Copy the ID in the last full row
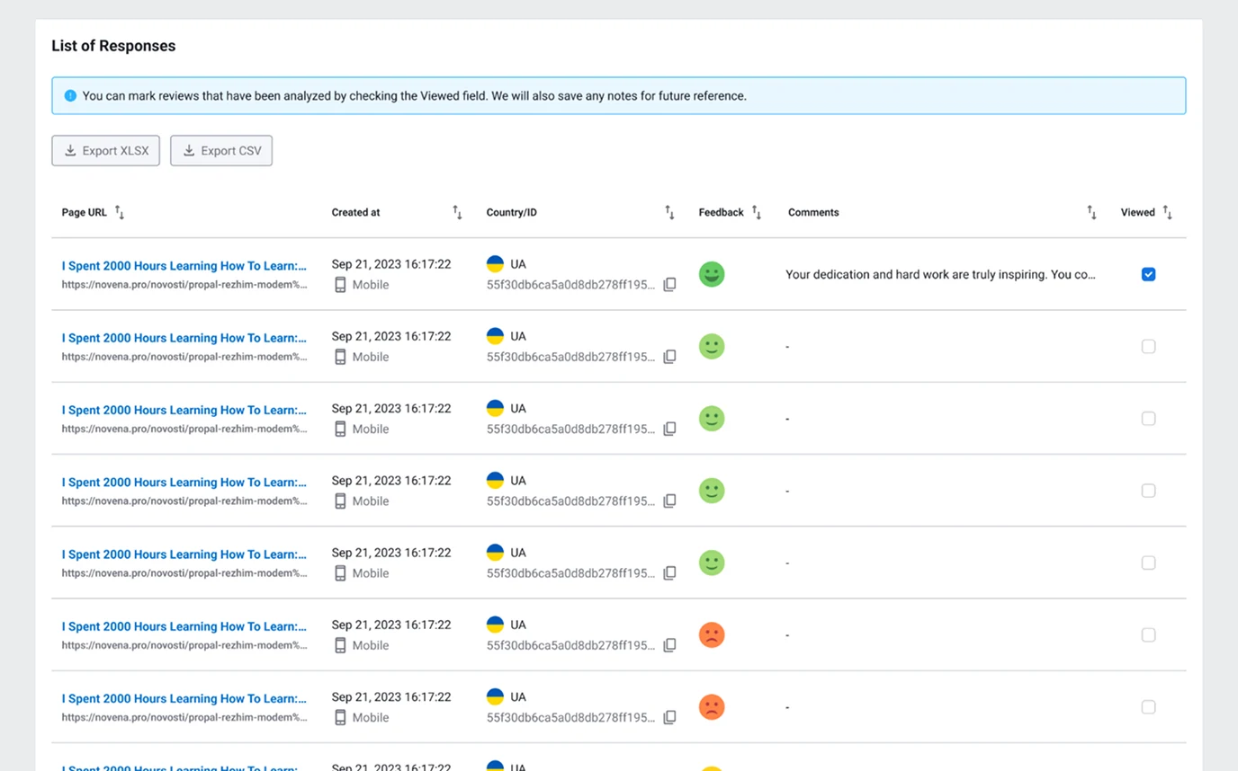Viewport: 1238px width, 771px height. tap(669, 718)
